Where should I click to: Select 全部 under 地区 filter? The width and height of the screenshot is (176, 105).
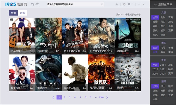pos(155,48)
